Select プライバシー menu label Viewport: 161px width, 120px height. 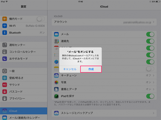click(x=17, y=99)
